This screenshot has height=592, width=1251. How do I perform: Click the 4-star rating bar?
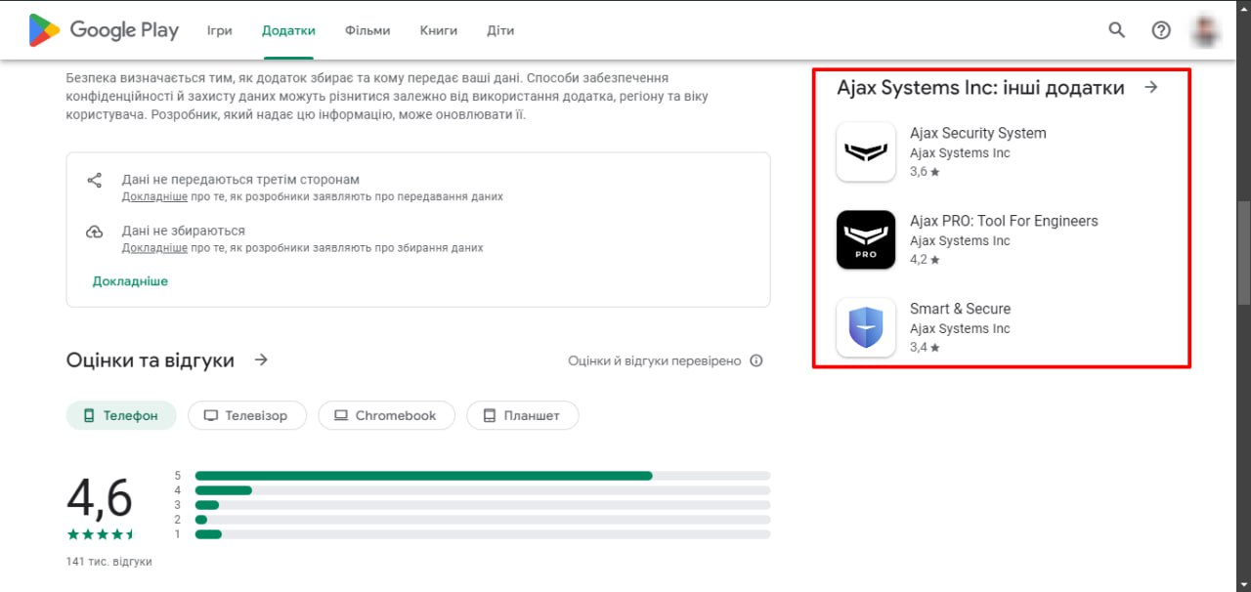pos(483,490)
